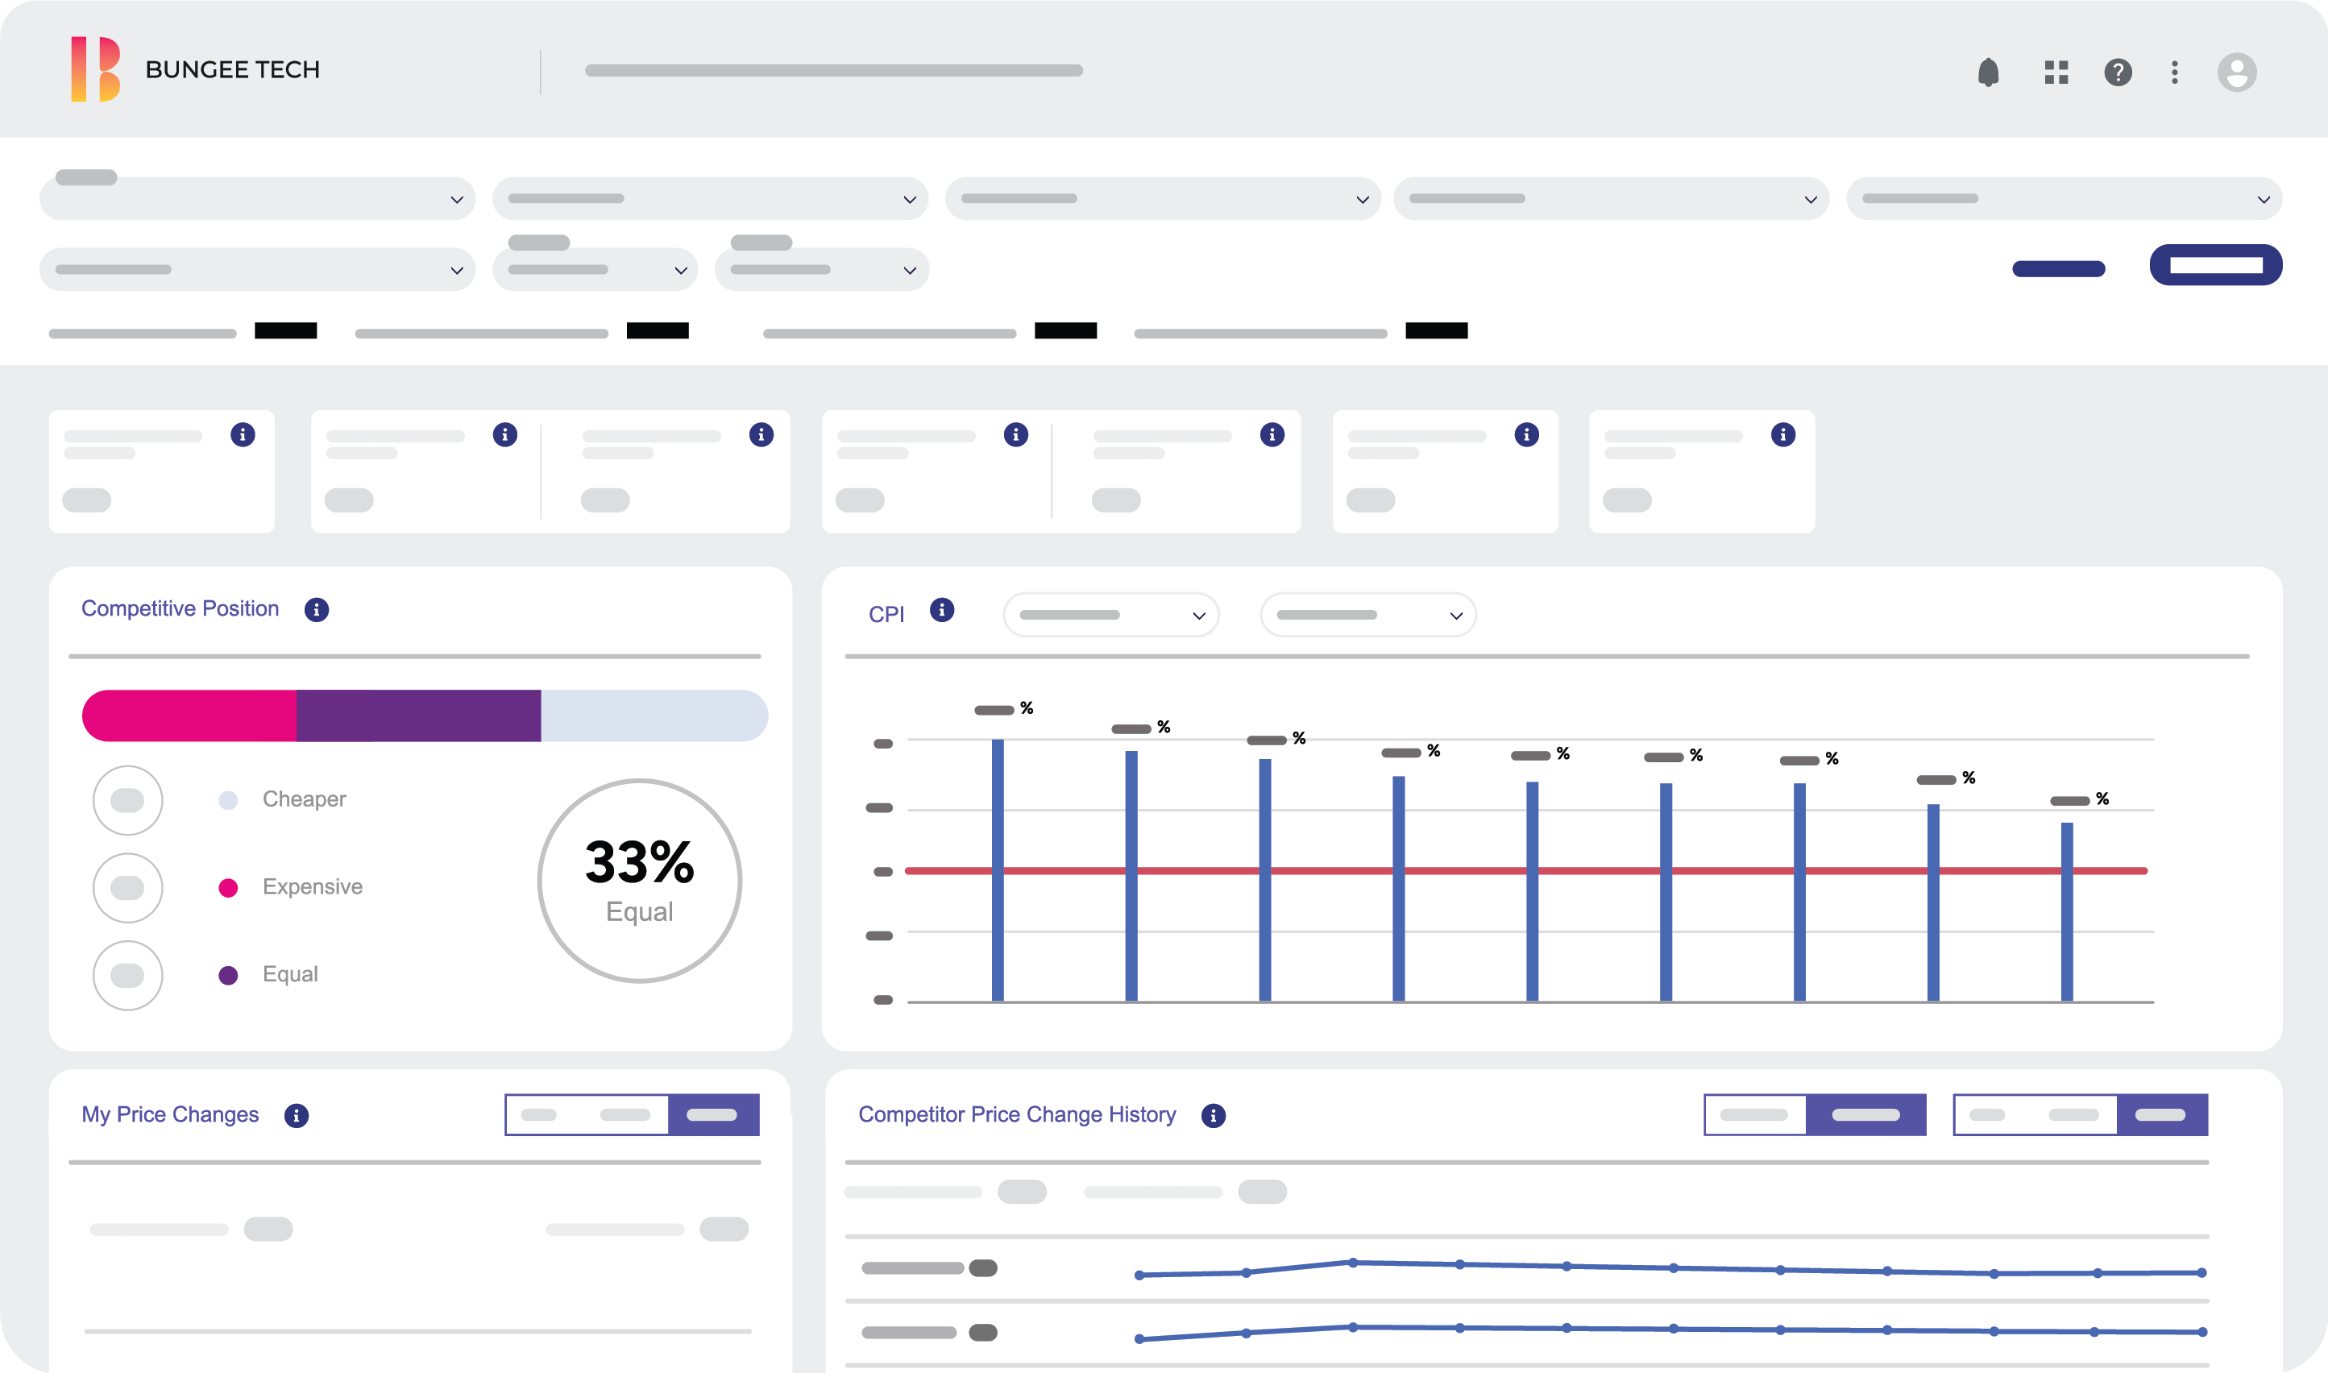Screen dimensions: 2328x1373
Task: Click the purple Equal segment of the position bar
Action: (x=418, y=716)
